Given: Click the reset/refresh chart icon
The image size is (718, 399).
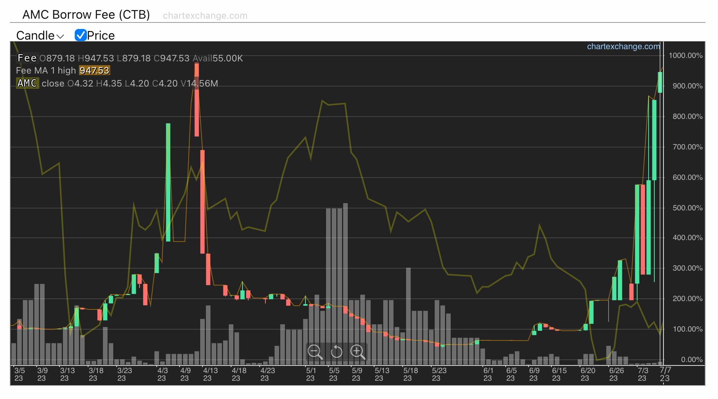Looking at the screenshot, I should pos(336,352).
